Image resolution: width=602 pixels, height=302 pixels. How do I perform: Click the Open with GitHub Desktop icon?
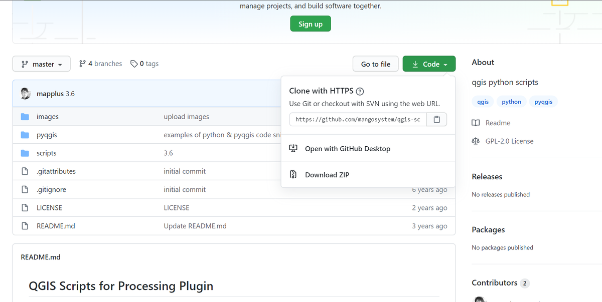[294, 149]
